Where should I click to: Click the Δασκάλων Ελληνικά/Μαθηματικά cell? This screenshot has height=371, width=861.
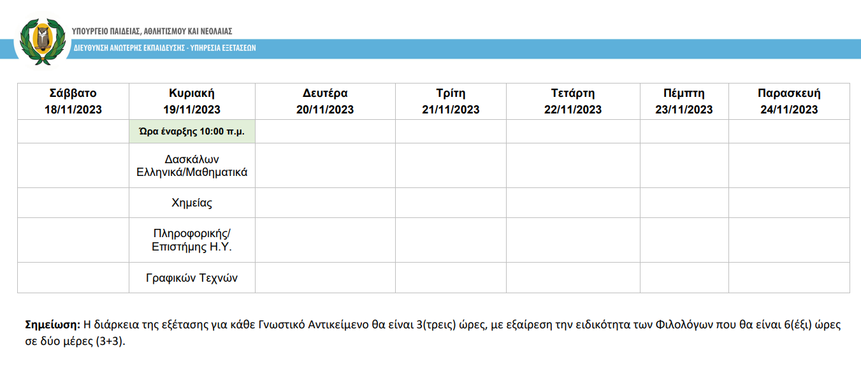[x=192, y=165]
